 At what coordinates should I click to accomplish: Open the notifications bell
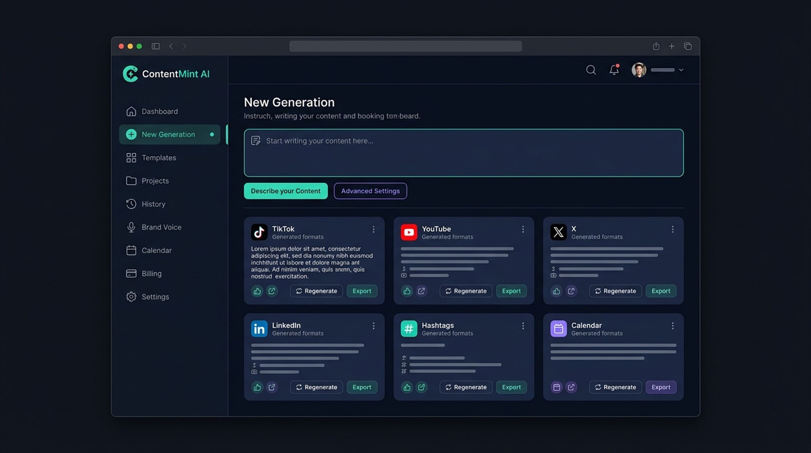[x=614, y=69]
